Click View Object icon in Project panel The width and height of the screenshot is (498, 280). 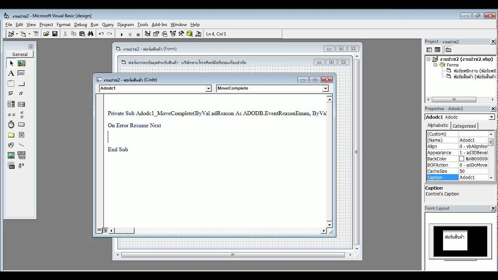coord(437,50)
